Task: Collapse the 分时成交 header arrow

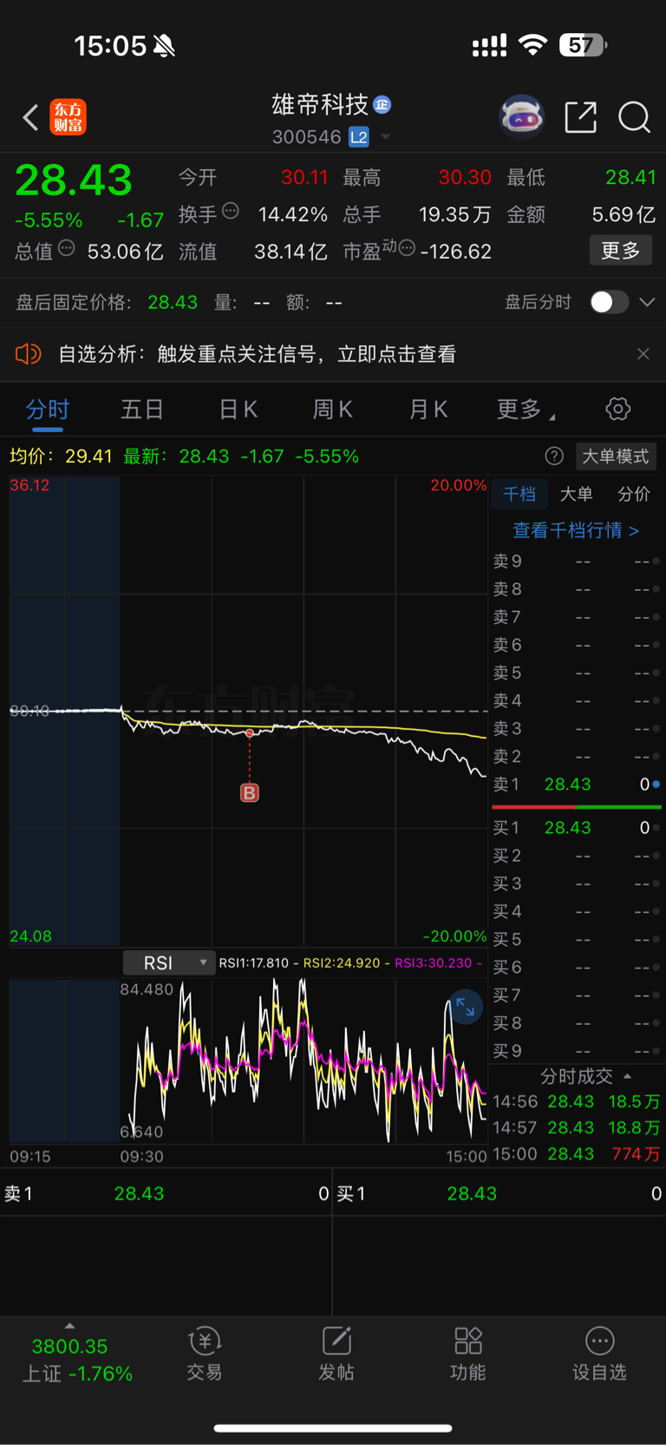Action: (x=627, y=1076)
